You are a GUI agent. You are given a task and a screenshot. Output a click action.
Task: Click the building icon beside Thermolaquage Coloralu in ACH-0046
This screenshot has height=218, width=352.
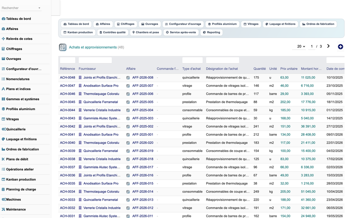(x=80, y=94)
